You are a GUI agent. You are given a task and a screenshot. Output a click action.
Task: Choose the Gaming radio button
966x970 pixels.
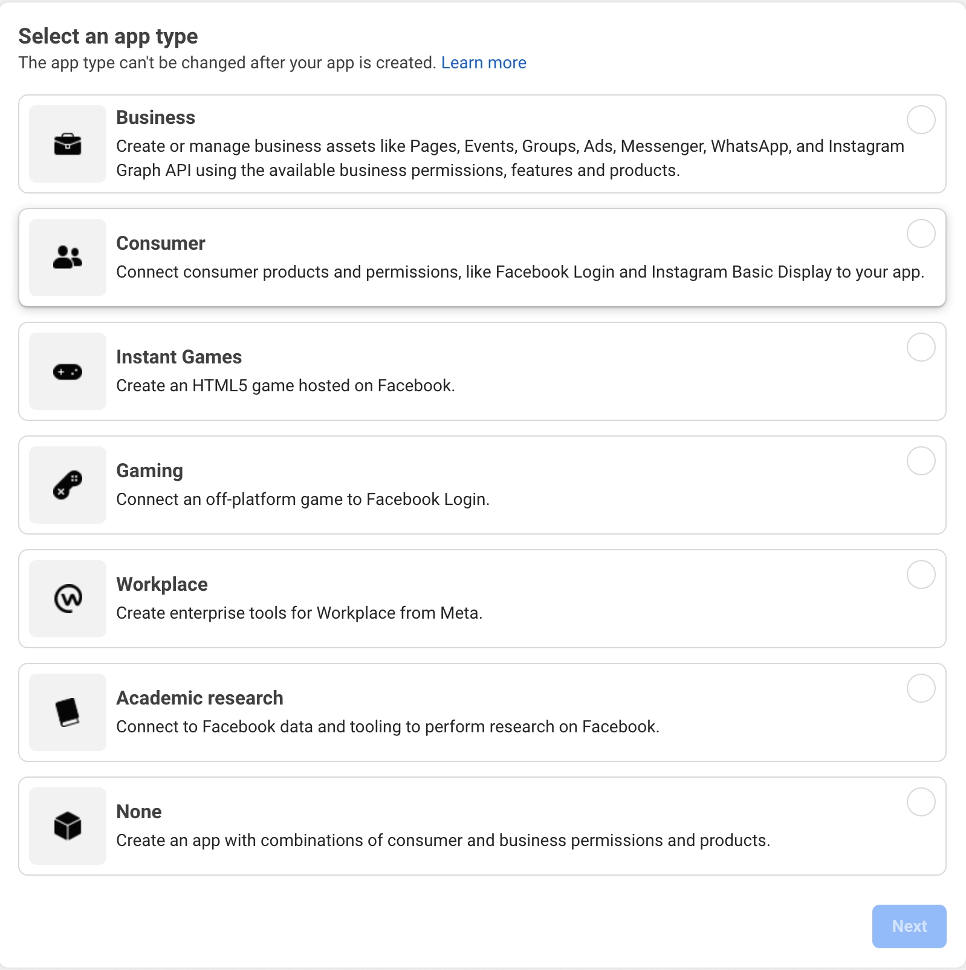921,461
